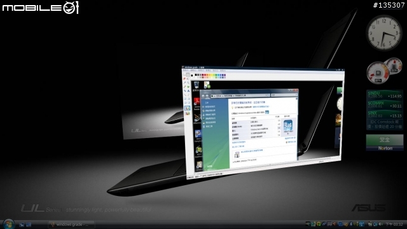Pick the yellow swatch in Paint's palette
This screenshot has width=407, height=229.
212,75
